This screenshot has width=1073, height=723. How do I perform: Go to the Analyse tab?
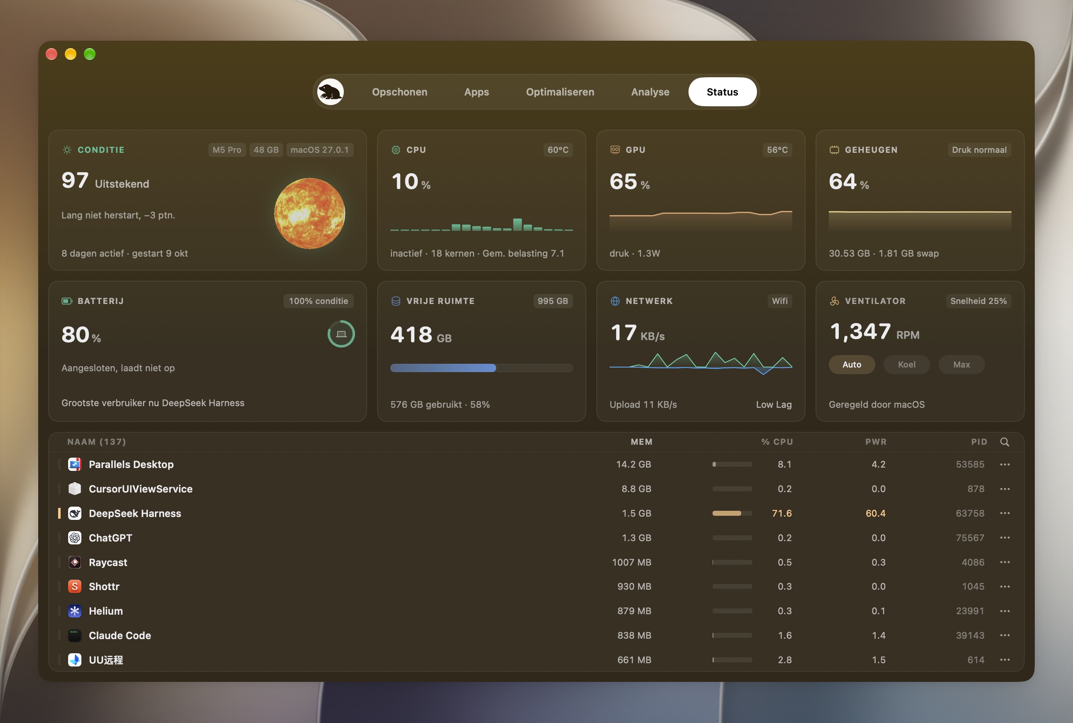click(x=650, y=92)
